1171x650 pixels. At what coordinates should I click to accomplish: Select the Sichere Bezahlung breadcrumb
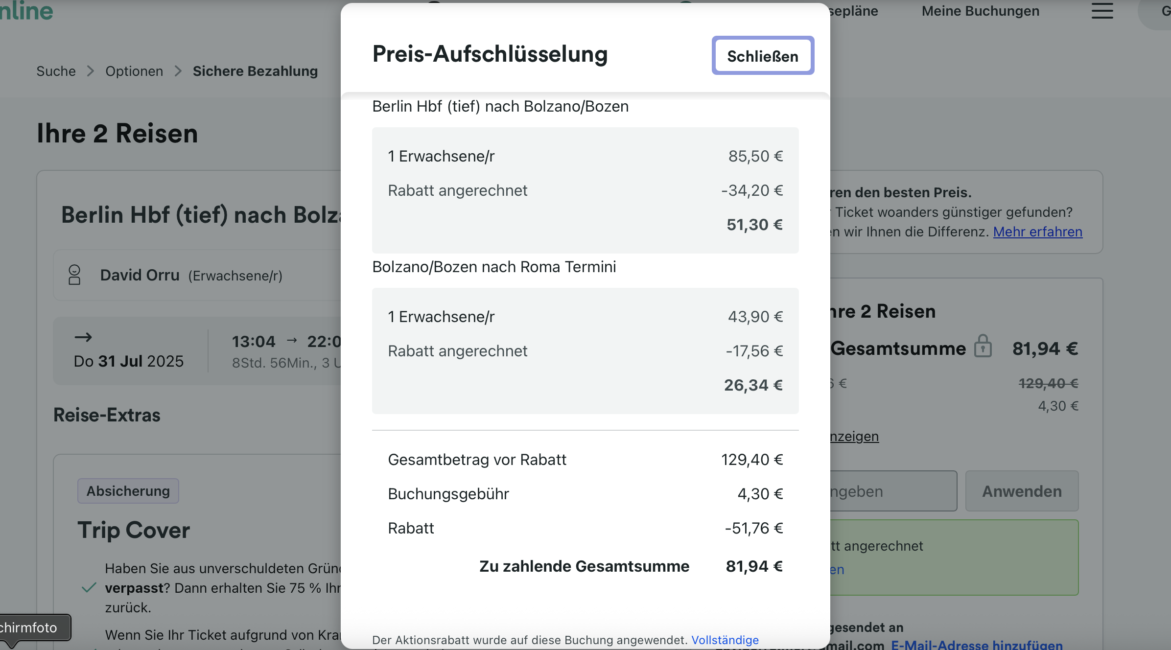tap(255, 71)
